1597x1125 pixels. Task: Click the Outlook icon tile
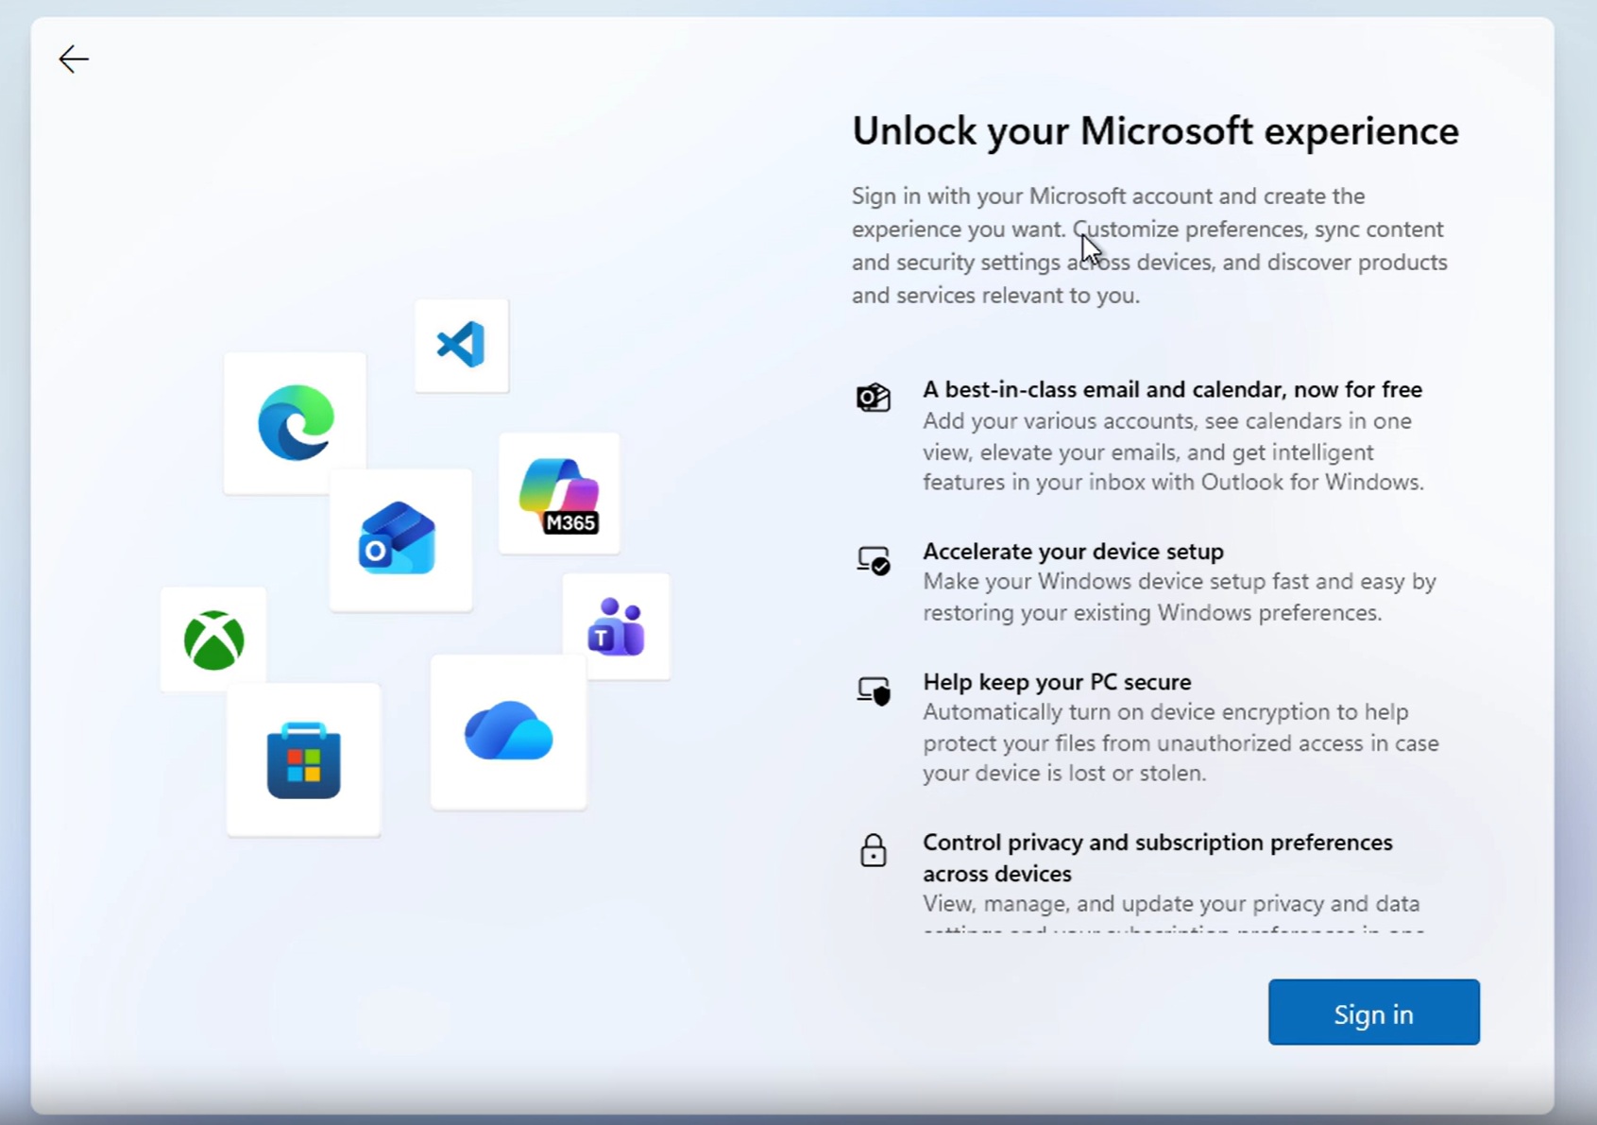pyautogui.click(x=399, y=539)
